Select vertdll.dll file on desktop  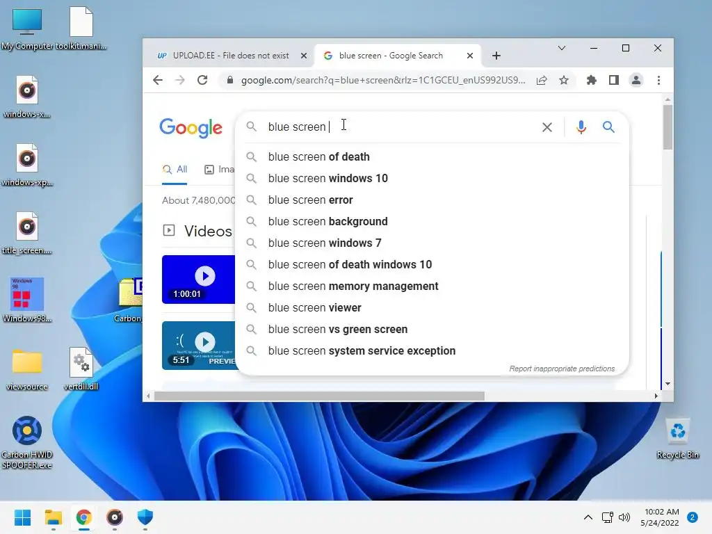(81, 370)
